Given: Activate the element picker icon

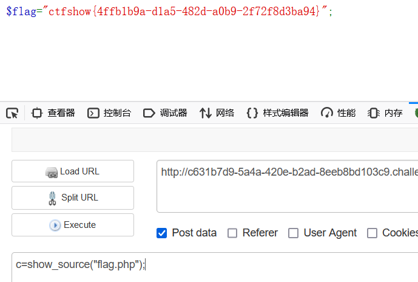Looking at the screenshot, I should 12,113.
